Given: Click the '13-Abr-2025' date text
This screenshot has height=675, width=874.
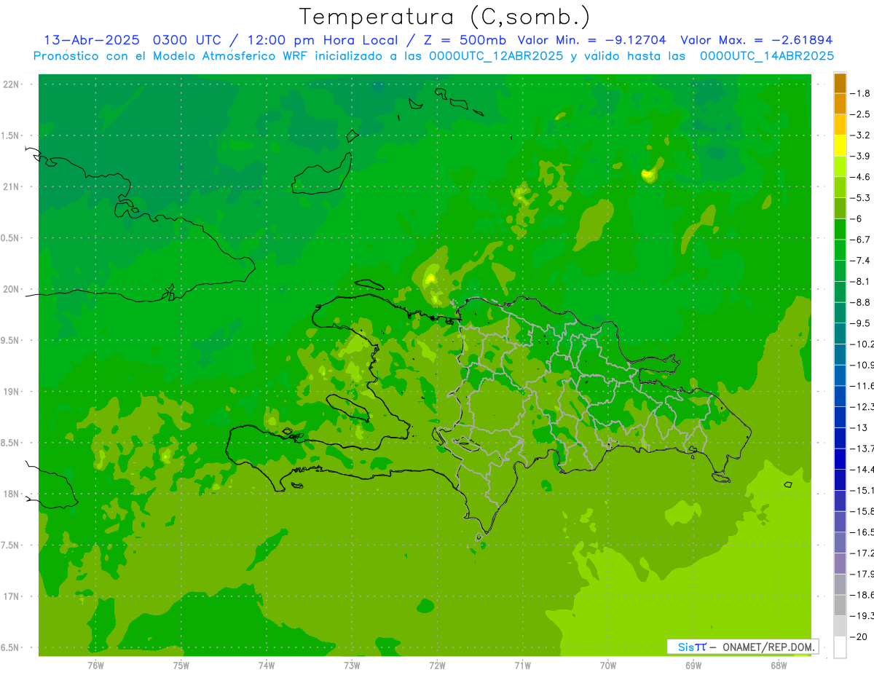Looking at the screenshot, I should click(x=93, y=40).
